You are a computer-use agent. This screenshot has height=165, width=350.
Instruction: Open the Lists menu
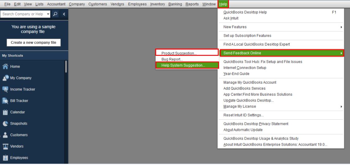pyautogui.click(x=40, y=4)
